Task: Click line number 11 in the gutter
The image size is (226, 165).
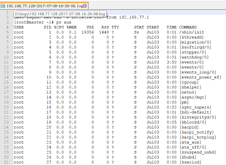Action: point(6,62)
